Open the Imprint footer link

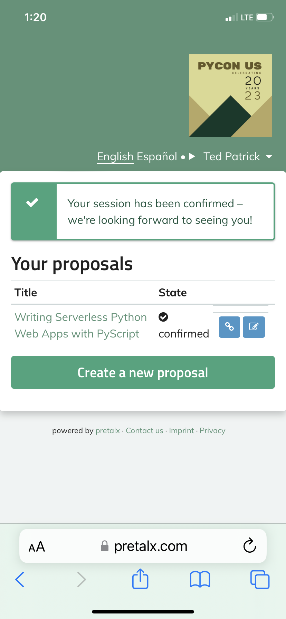181,431
